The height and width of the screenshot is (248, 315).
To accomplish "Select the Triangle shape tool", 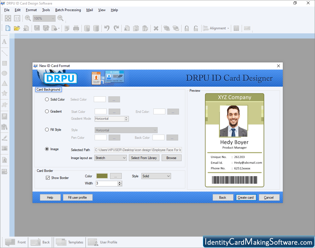I will (4, 83).
